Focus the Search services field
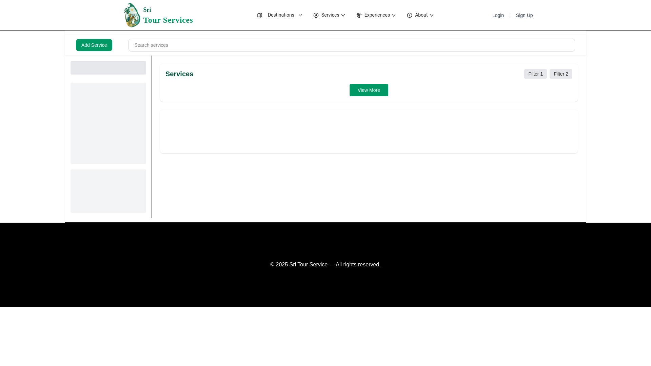This screenshot has height=366, width=651. click(352, 45)
